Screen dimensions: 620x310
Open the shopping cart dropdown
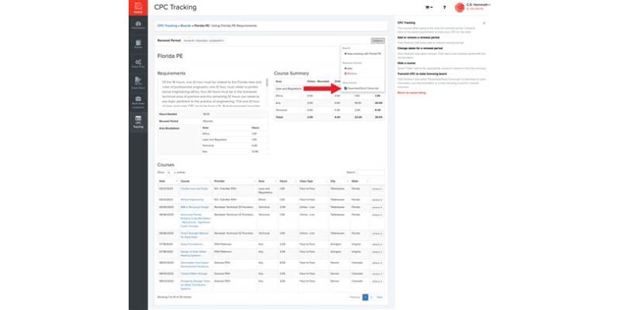(429, 8)
